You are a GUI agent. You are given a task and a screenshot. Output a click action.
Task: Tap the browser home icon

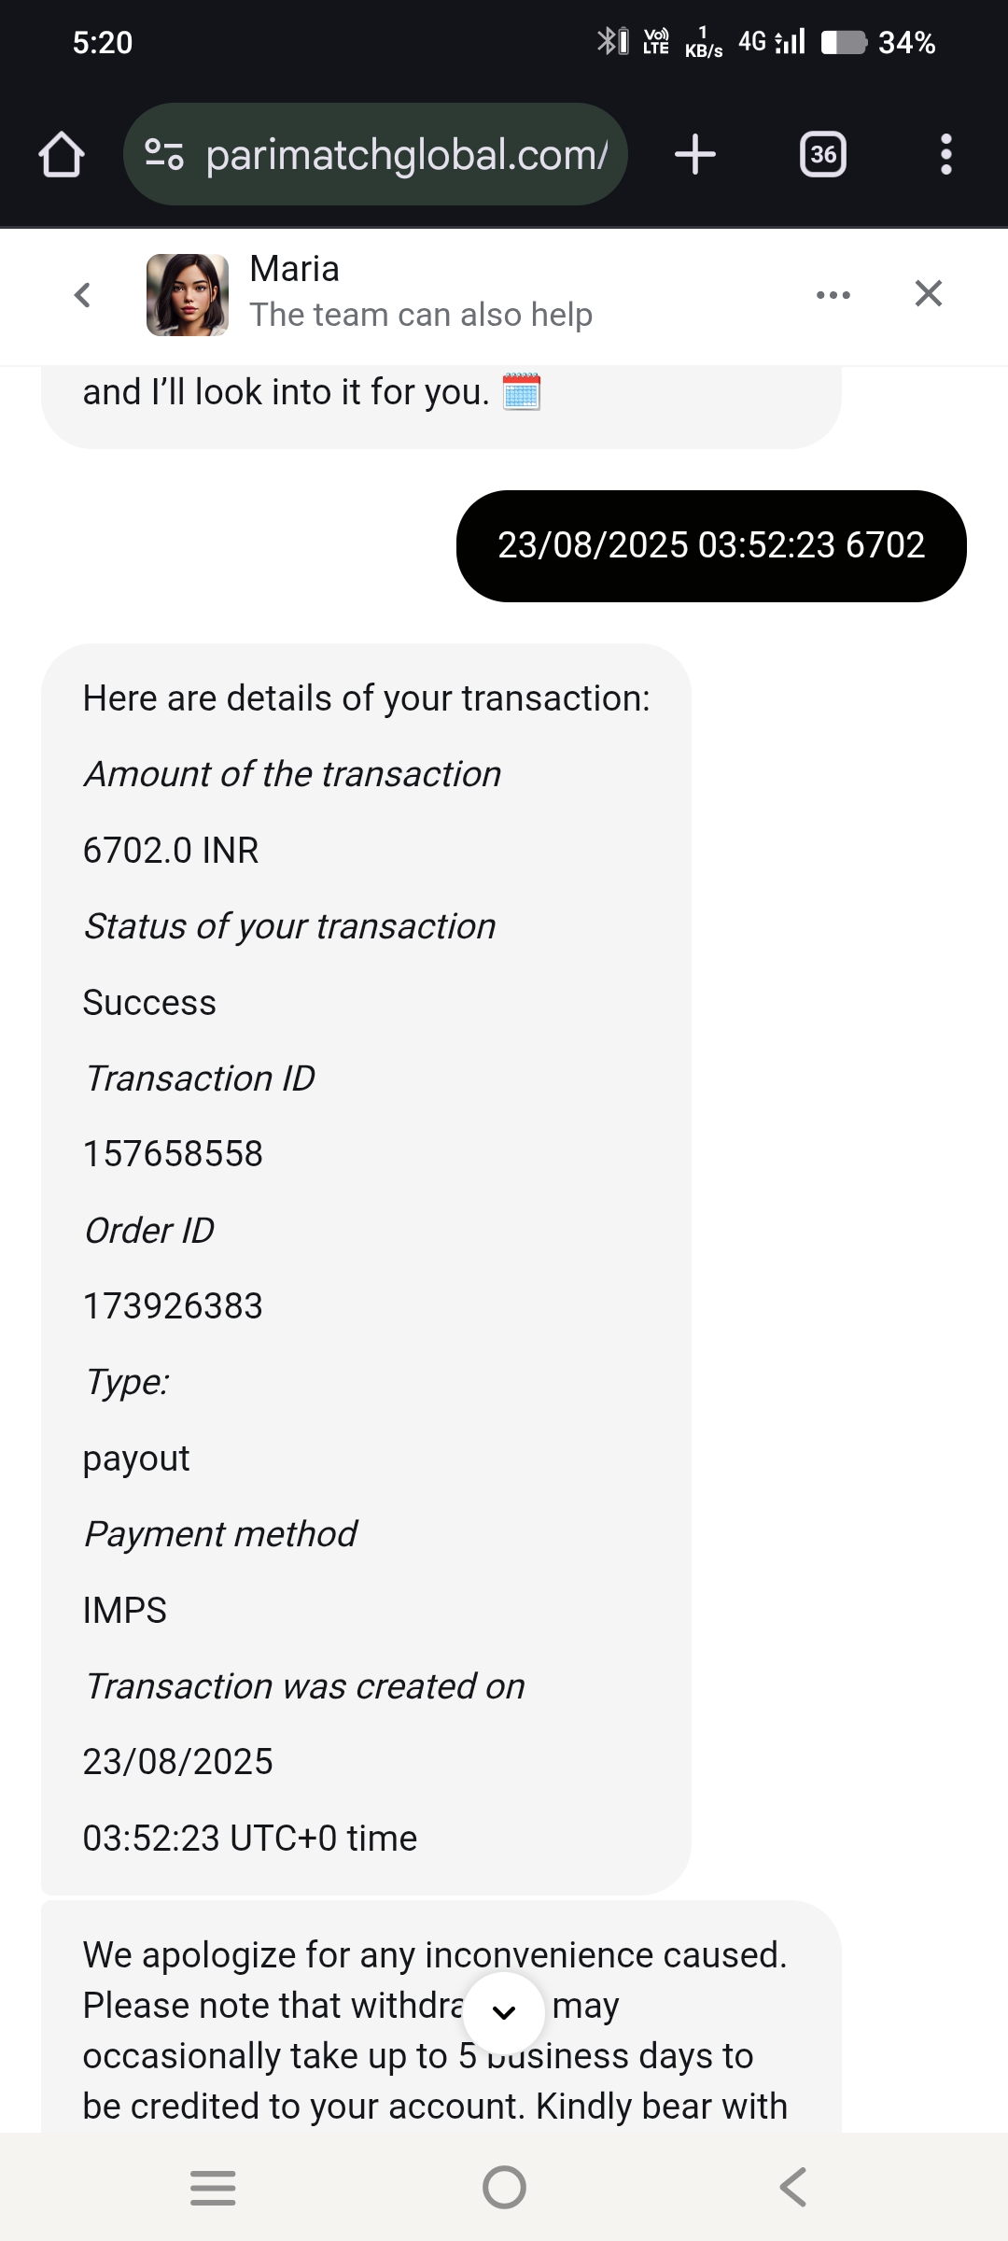pos(62,155)
